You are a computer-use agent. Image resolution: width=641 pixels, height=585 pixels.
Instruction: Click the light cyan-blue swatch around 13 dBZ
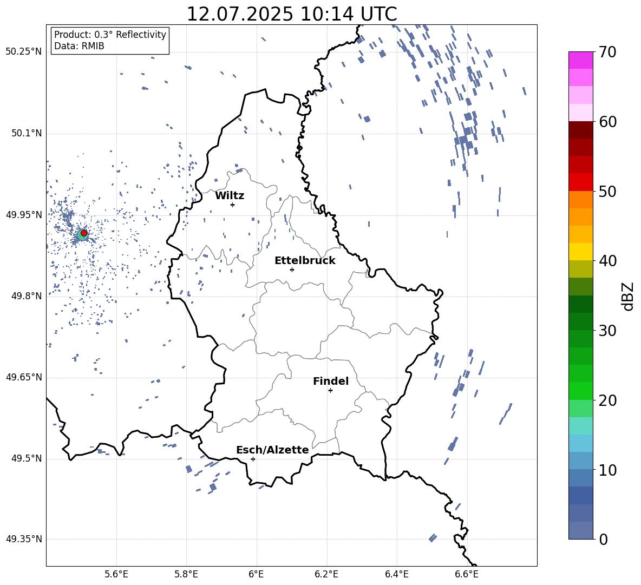(581, 443)
